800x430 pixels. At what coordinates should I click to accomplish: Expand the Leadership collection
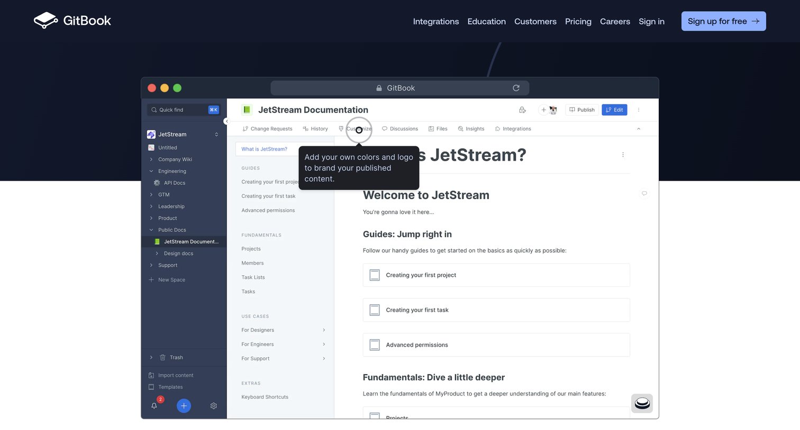click(151, 207)
